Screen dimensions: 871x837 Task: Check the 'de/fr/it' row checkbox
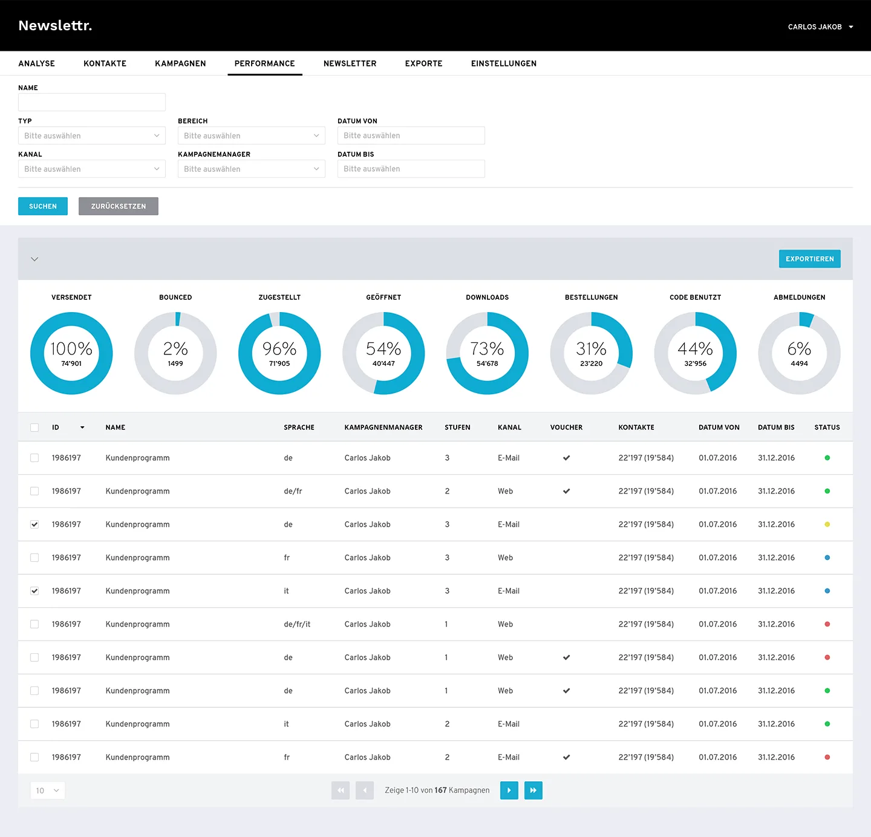coord(34,624)
